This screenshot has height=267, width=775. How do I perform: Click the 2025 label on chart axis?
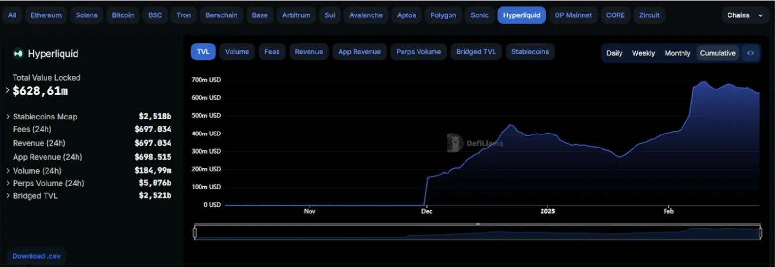pyautogui.click(x=548, y=211)
